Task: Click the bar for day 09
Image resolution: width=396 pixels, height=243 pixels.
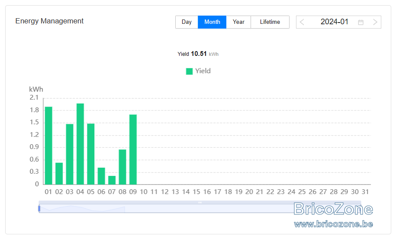Action: [x=133, y=149]
